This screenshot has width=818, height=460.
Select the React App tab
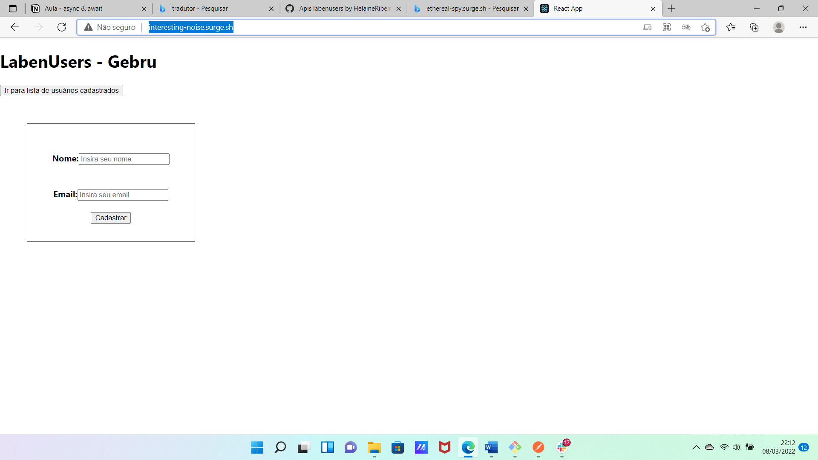coord(598,9)
